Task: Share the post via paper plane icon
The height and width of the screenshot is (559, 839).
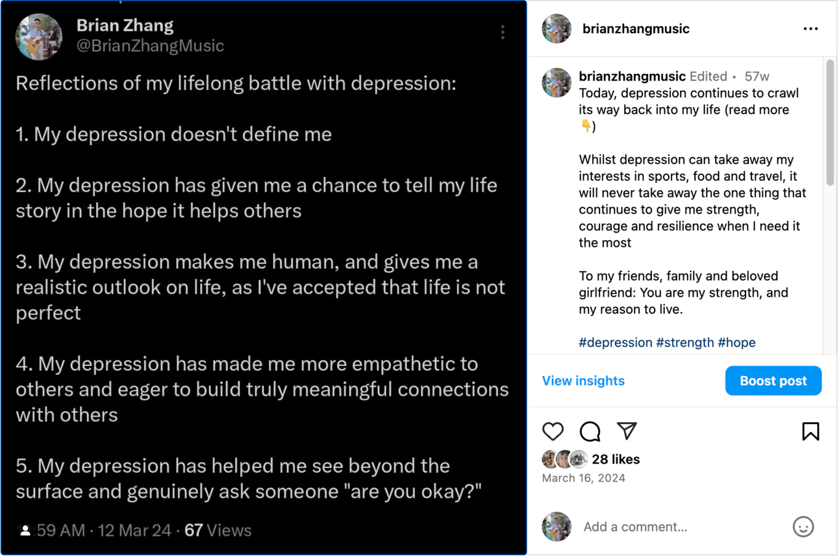Action: pyautogui.click(x=627, y=431)
